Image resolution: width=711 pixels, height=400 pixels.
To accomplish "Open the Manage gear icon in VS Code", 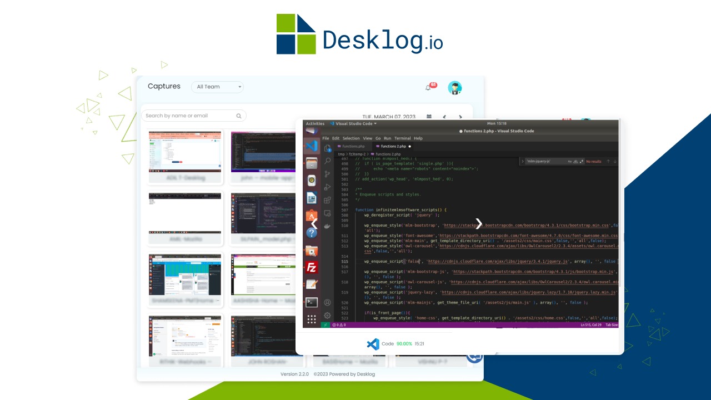I will tap(327, 315).
